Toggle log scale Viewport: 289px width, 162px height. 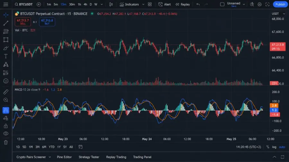(274, 147)
